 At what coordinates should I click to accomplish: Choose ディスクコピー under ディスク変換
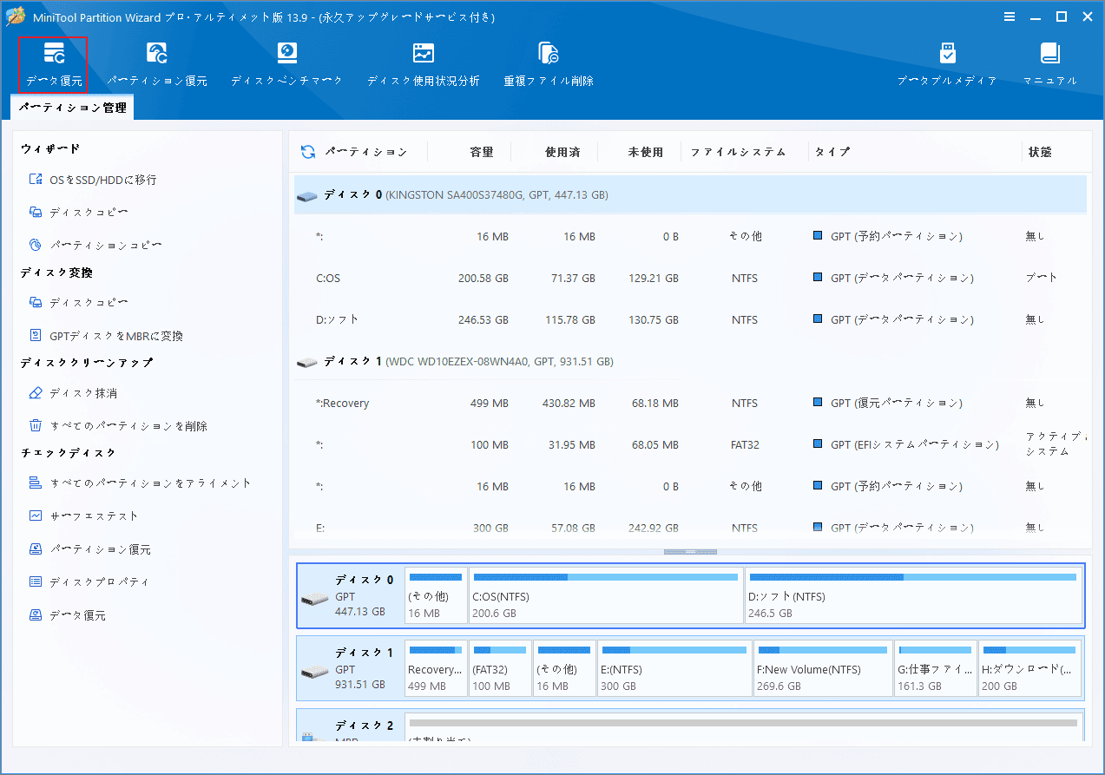79,302
